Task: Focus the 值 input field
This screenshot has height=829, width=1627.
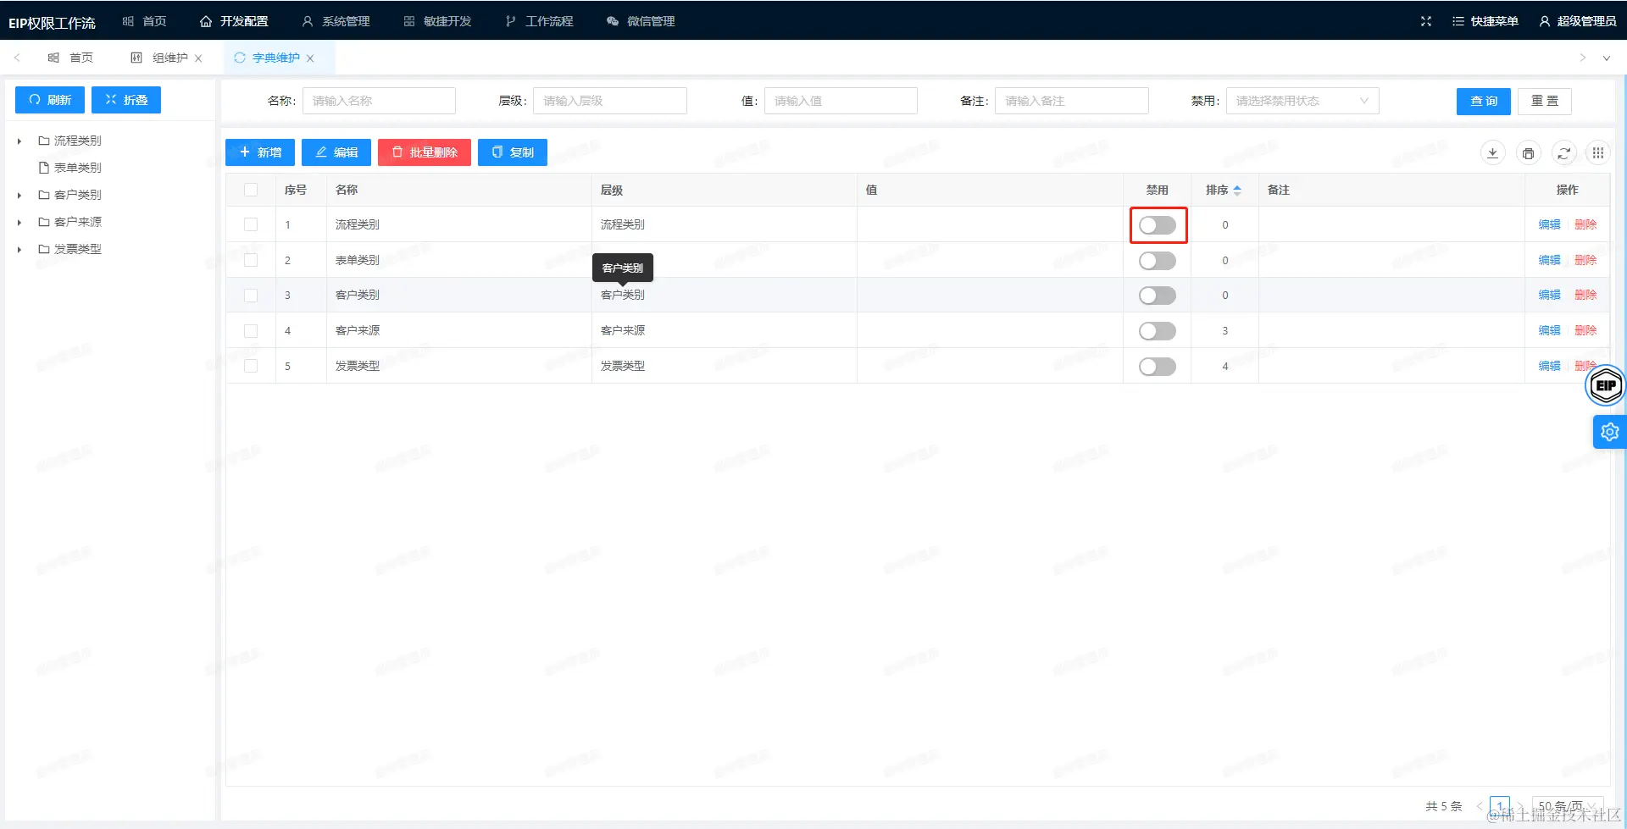Action: (x=841, y=101)
